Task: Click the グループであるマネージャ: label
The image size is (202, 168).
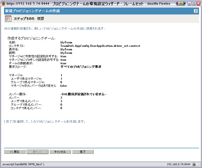Action: tap(28, 82)
